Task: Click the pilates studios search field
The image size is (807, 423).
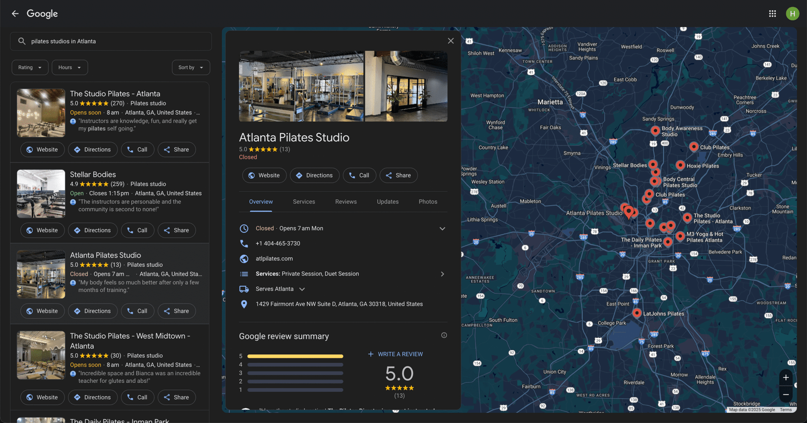Action: tap(111, 41)
